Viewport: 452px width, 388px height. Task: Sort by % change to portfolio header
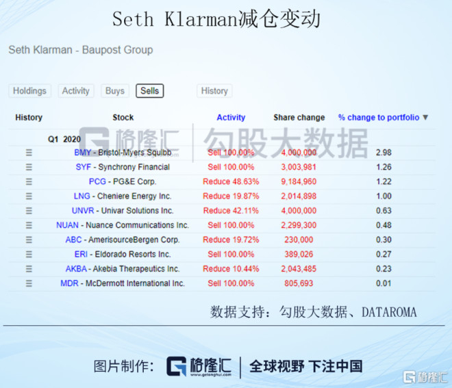click(379, 117)
